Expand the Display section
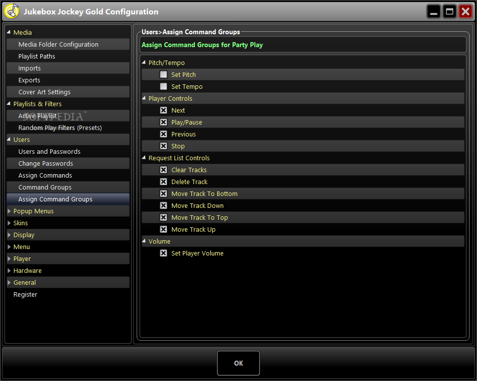Screen dimensions: 477x381 tap(9, 235)
